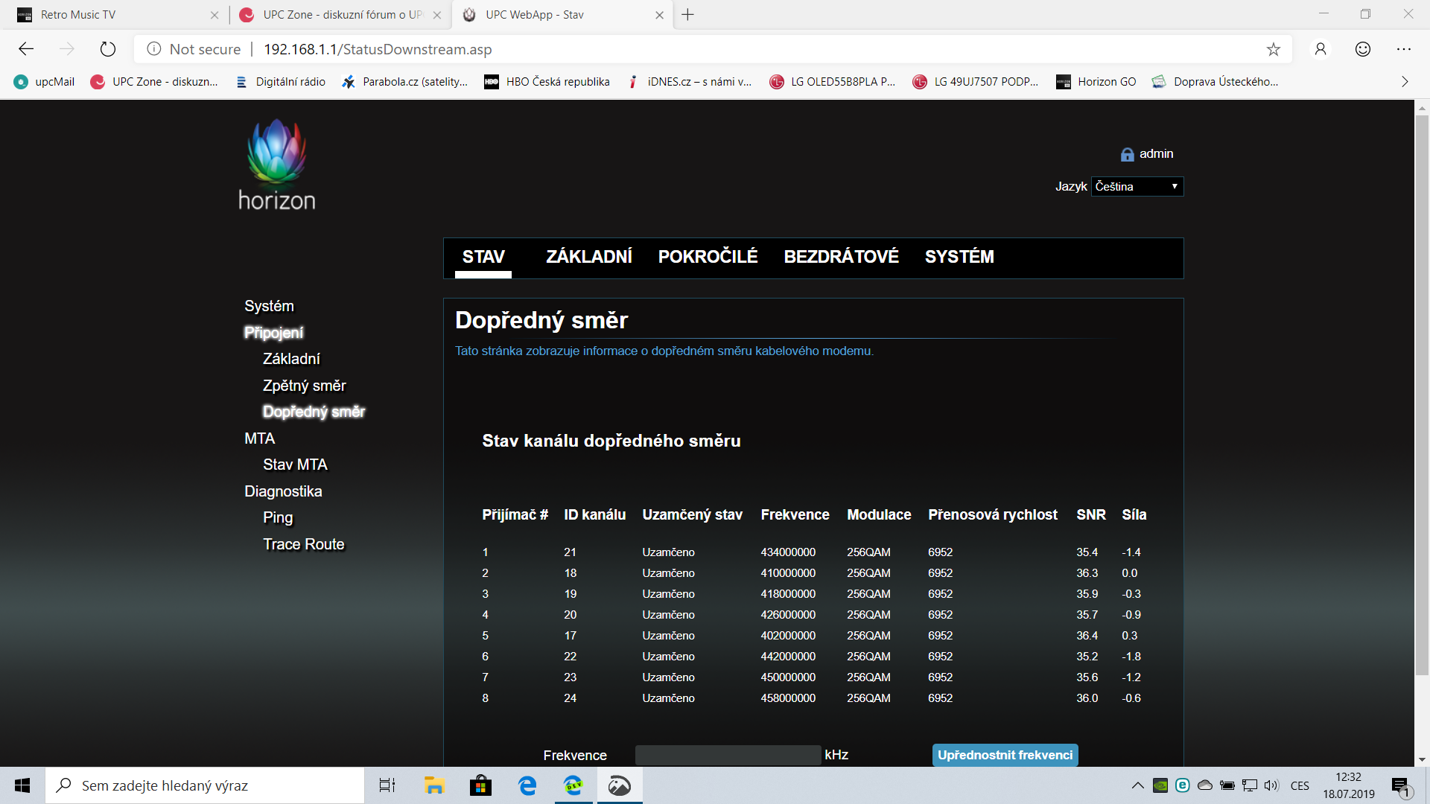Click the Upřednostnit frekvenci button
The image size is (1430, 804).
[1005, 755]
